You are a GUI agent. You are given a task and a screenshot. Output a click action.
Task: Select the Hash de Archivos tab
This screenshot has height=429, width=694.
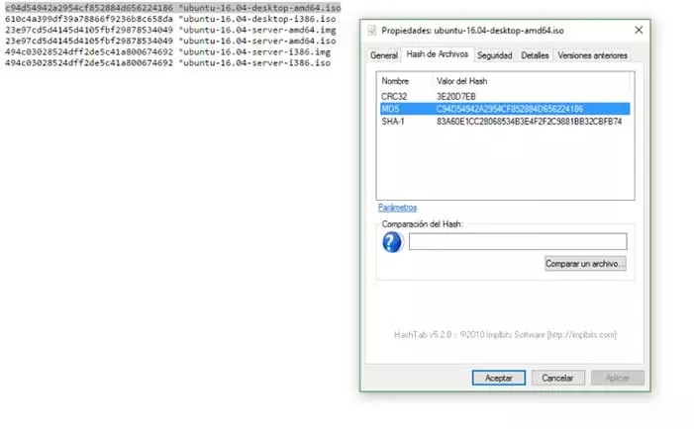coord(438,55)
